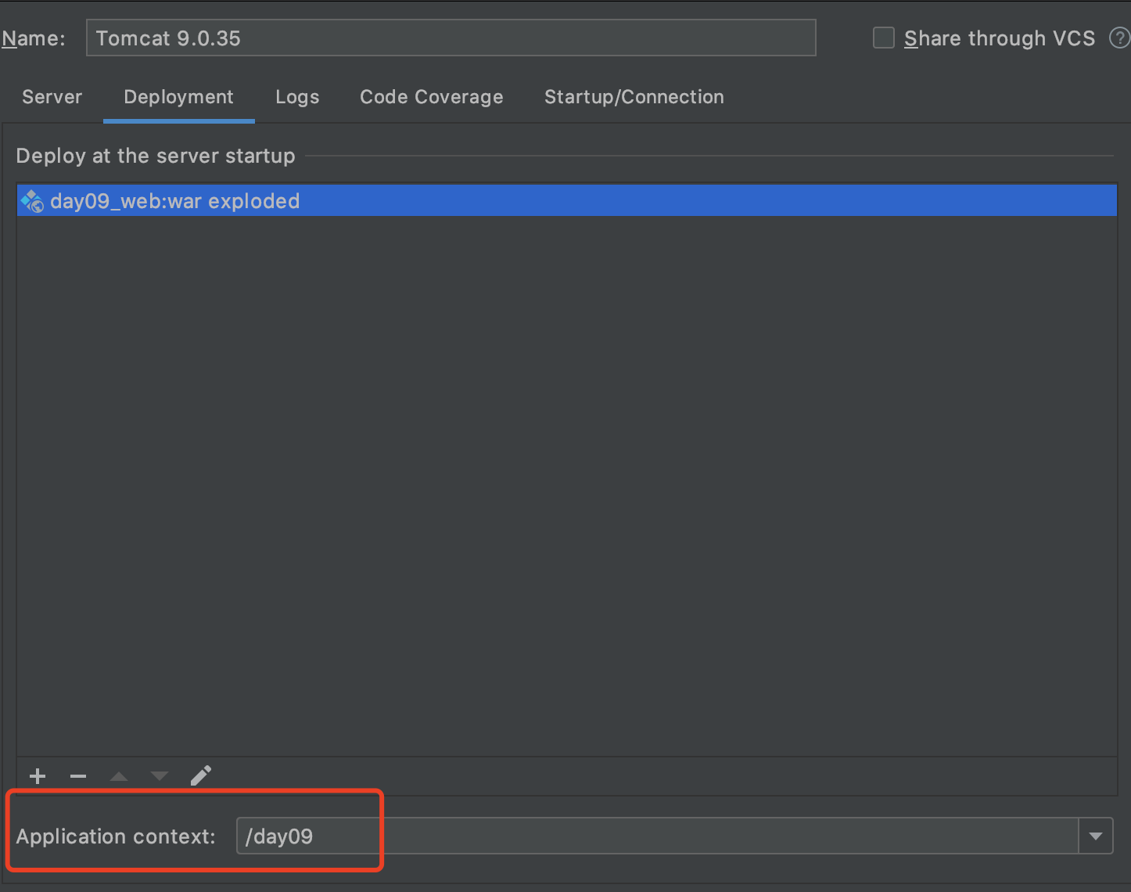
Task: Expand the Application context dropdown arrow
Action: pos(1096,836)
